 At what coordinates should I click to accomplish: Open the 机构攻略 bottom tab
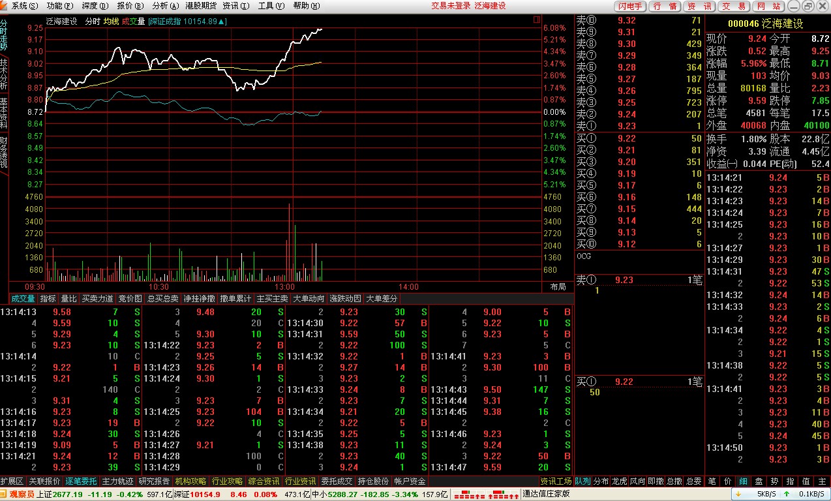point(191,481)
